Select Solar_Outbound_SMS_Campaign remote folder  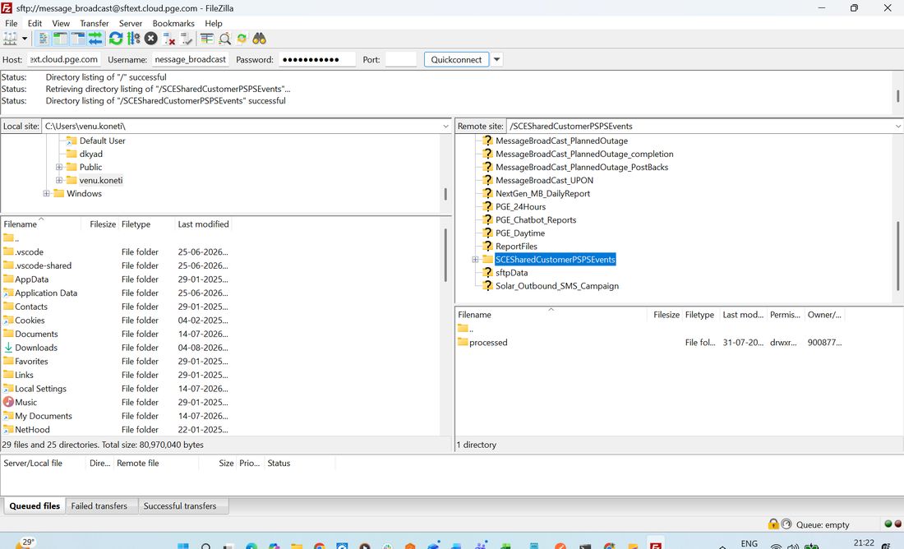click(557, 285)
